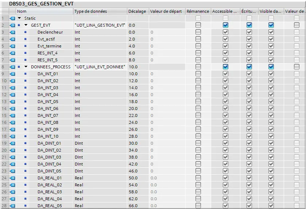Toggle Visible checkbox on GEST_EVT row

point(271,25)
